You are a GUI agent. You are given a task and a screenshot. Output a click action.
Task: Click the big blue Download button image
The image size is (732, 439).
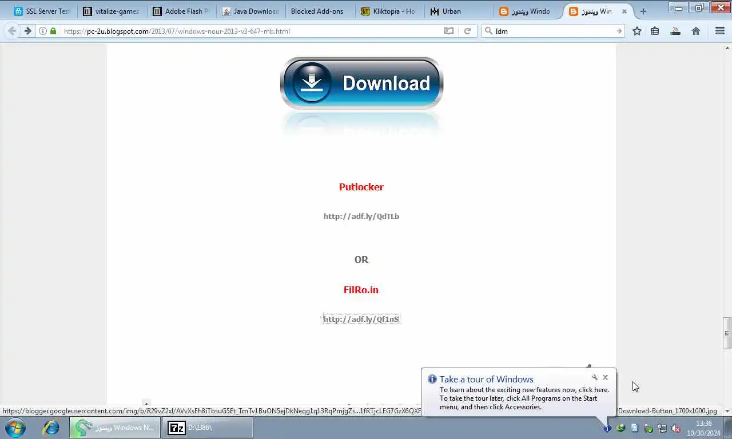click(361, 83)
